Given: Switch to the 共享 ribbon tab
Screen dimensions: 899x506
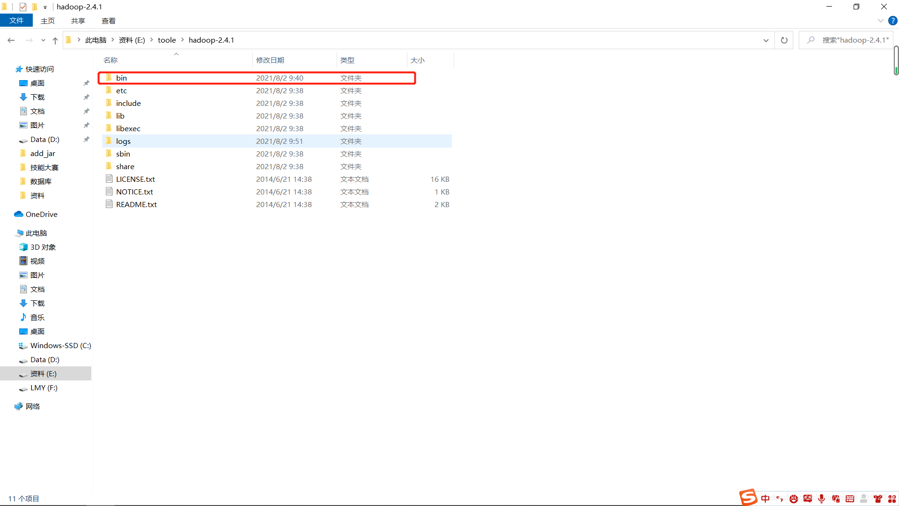Looking at the screenshot, I should [x=78, y=21].
